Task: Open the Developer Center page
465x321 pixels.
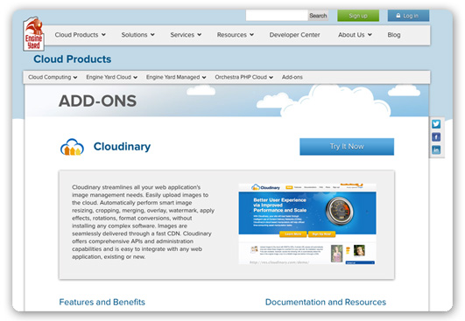Action: click(295, 35)
